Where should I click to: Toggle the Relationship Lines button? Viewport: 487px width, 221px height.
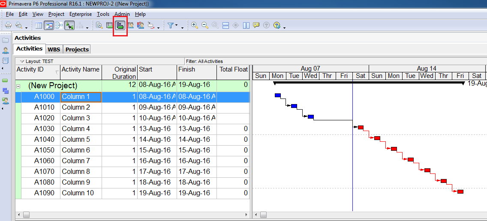pyautogui.click(x=69, y=26)
